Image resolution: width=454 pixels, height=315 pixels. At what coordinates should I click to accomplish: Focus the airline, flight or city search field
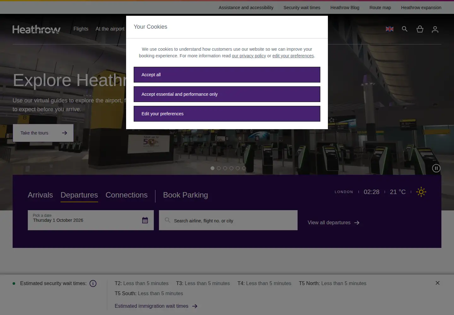tap(228, 220)
